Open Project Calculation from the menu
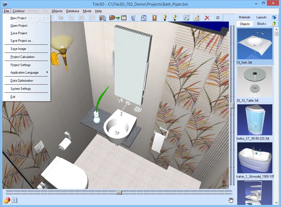 pos(26,57)
